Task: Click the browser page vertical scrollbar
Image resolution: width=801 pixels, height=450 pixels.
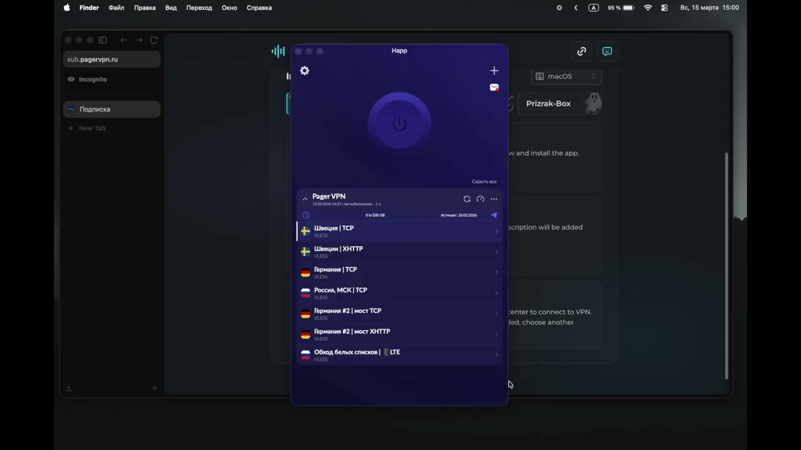Action: (727, 266)
